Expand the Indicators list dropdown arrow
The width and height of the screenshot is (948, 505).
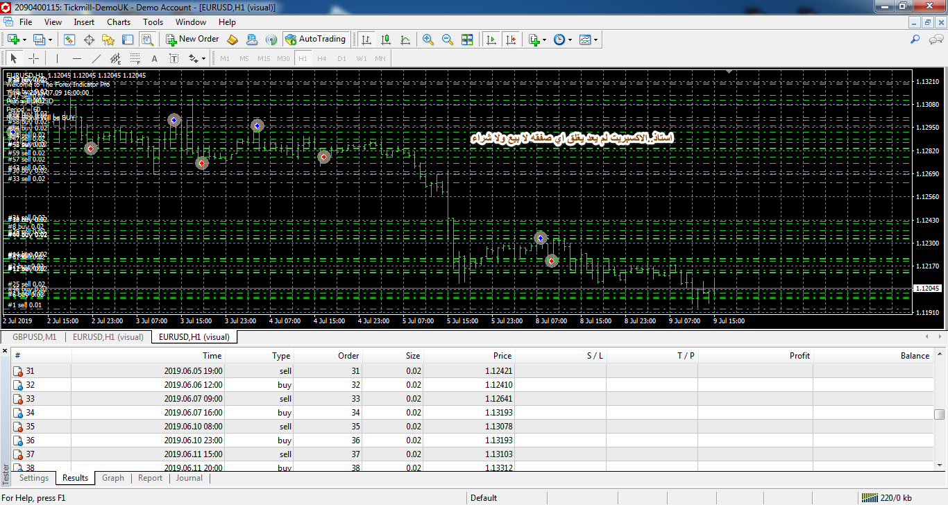544,40
